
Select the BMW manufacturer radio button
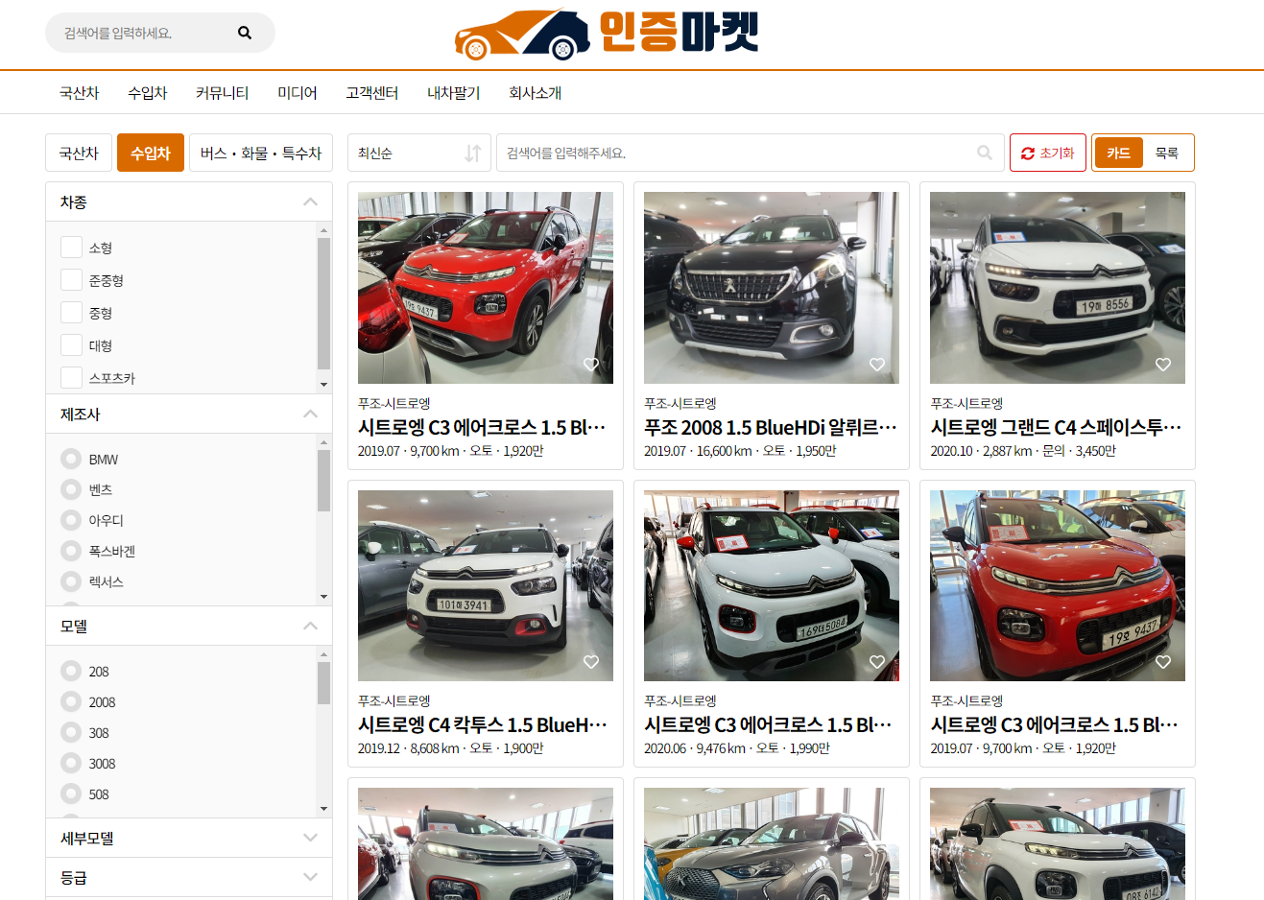(71, 459)
